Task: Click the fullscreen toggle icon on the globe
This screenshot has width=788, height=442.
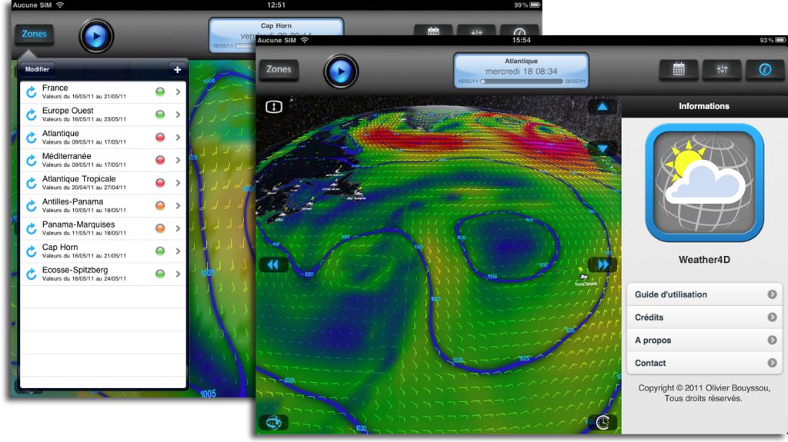Action: [274, 107]
